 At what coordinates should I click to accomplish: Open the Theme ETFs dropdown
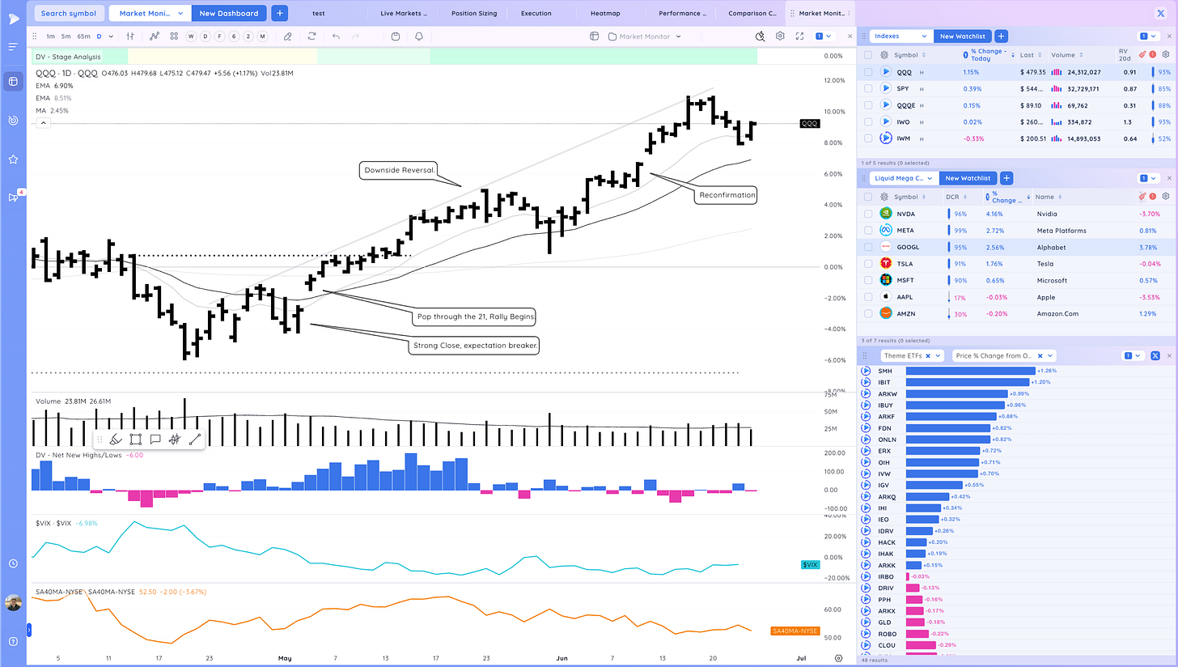(911, 356)
